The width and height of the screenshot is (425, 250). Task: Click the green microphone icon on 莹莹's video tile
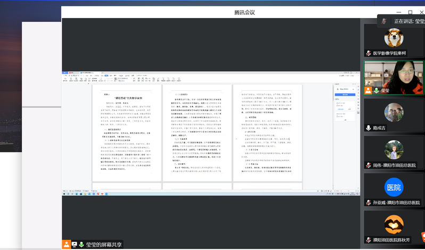pyautogui.click(x=377, y=90)
